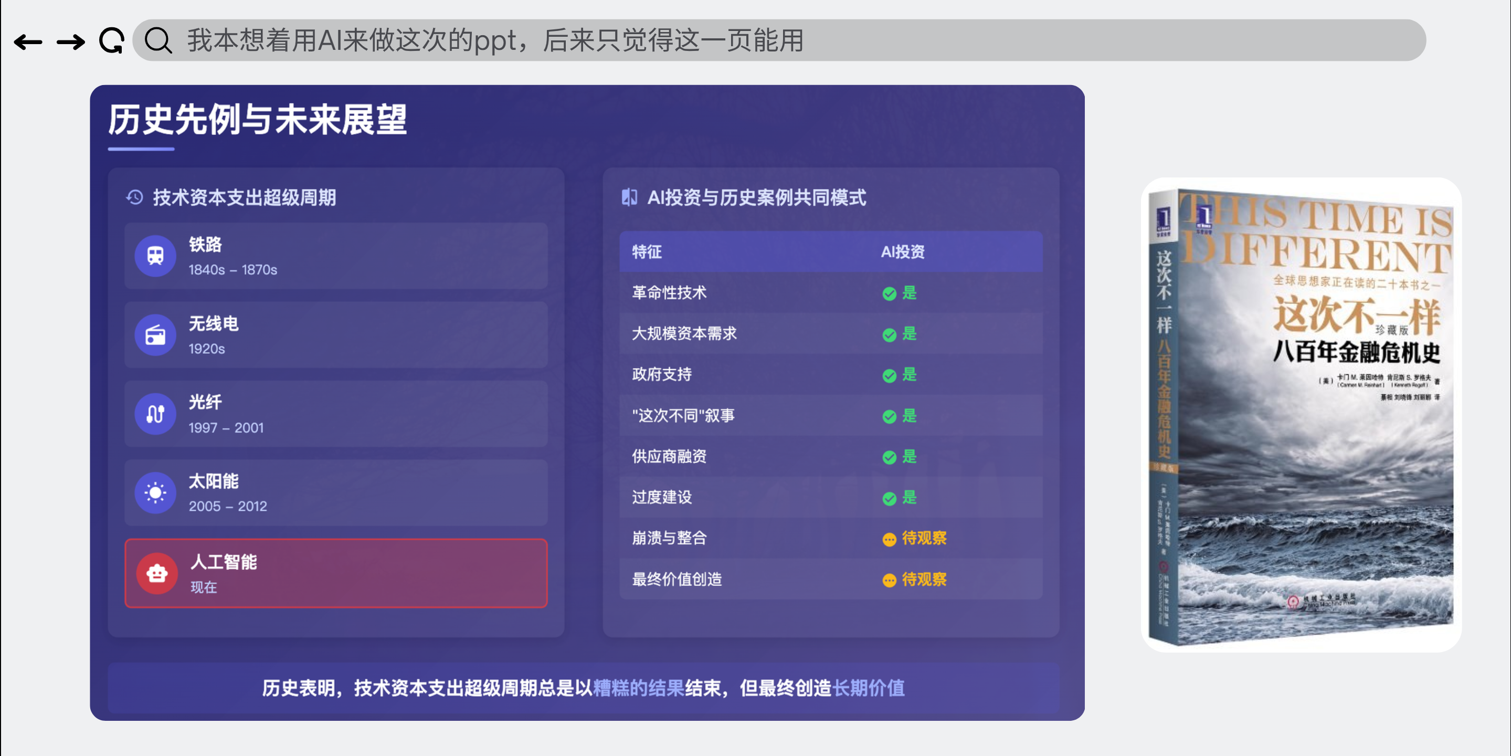
Task: Click the fiber optic icon beside 光纤
Action: click(x=155, y=413)
